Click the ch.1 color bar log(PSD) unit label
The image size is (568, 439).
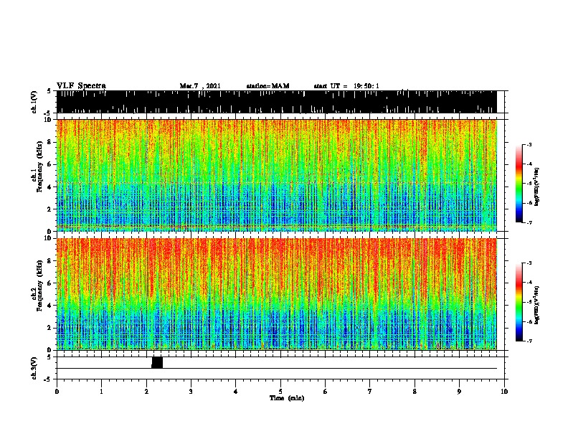coord(537,187)
